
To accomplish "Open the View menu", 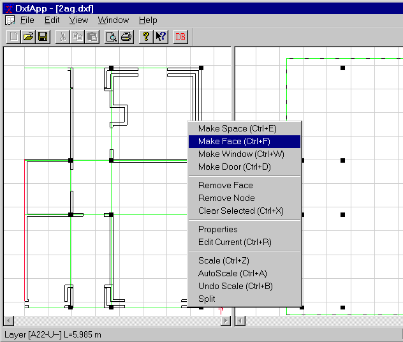I will point(78,20).
